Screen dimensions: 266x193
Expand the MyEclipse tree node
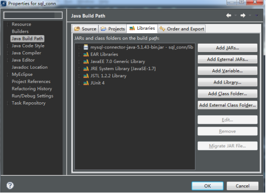click(8, 74)
